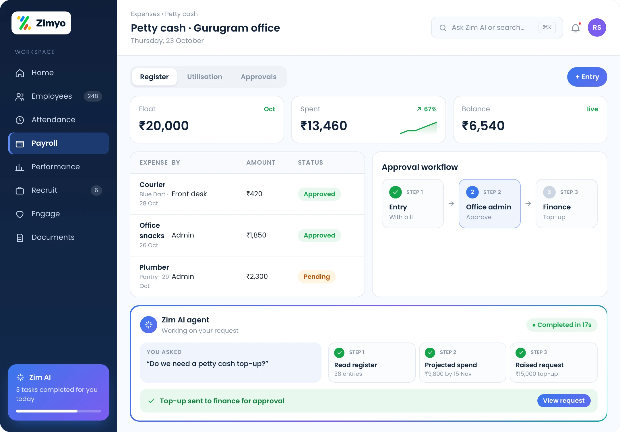The image size is (620, 432).
Task: Click the View request button
Action: 564,401
